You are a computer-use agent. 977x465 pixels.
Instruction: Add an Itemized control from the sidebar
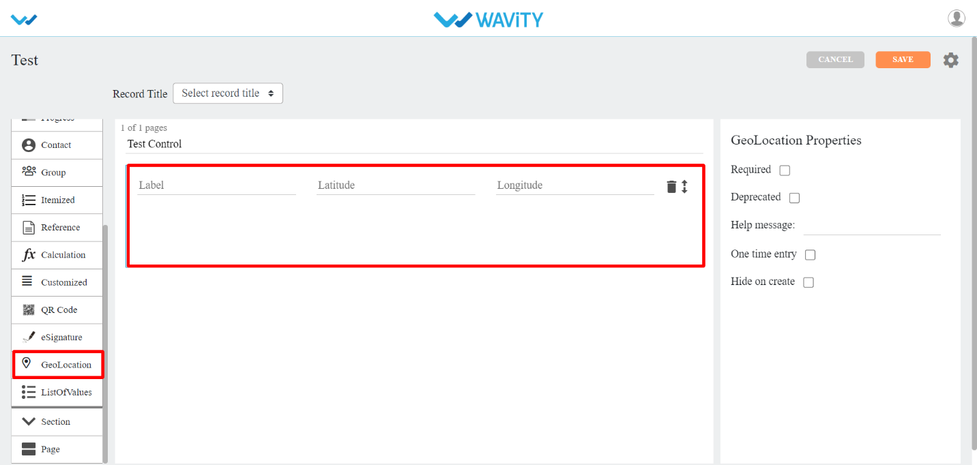coord(57,200)
